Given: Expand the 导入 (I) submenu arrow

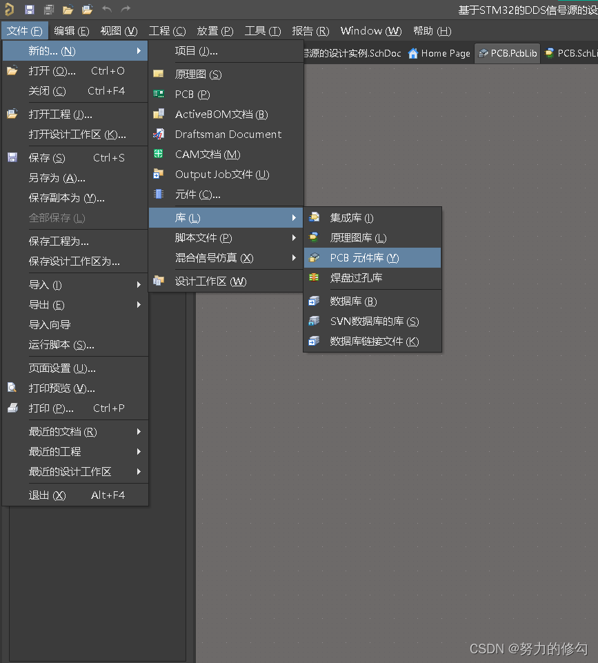Looking at the screenshot, I should pos(139,284).
